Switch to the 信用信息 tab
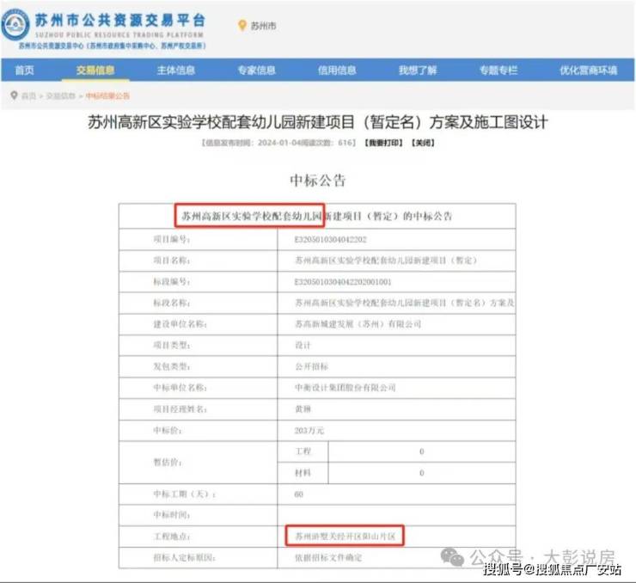The width and height of the screenshot is (636, 583). tap(337, 71)
